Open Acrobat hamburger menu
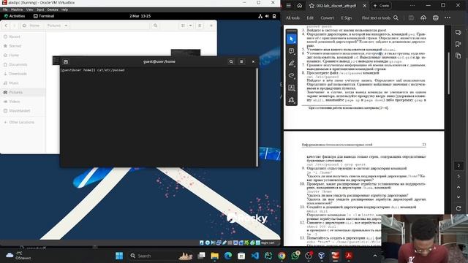The width and height of the screenshot is (468, 263). point(289,5)
